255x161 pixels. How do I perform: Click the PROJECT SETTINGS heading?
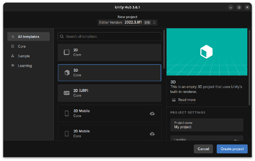[188, 112]
